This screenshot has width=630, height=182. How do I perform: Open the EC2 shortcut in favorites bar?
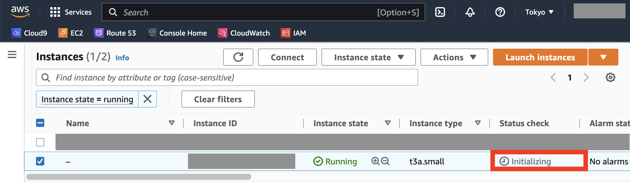pos(71,33)
